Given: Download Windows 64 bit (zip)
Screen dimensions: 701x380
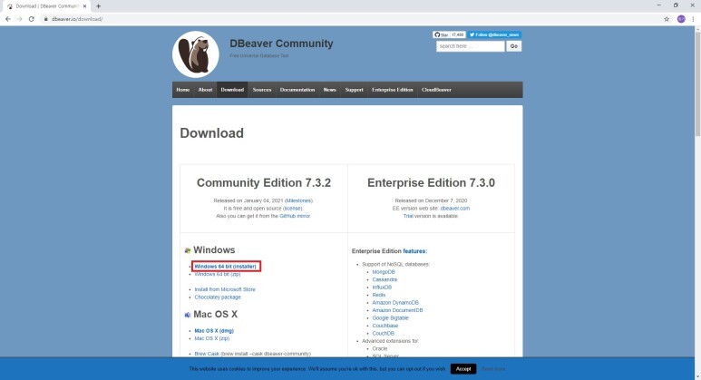Looking at the screenshot, I should pos(218,274).
